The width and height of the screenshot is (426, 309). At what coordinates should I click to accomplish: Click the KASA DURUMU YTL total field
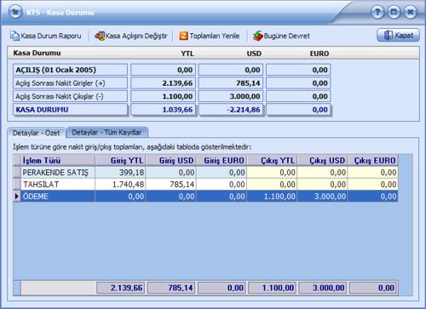(x=164, y=110)
